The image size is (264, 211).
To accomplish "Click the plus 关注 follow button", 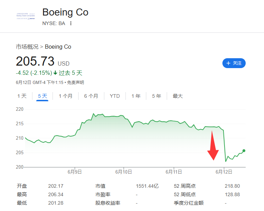I will 234,63.
